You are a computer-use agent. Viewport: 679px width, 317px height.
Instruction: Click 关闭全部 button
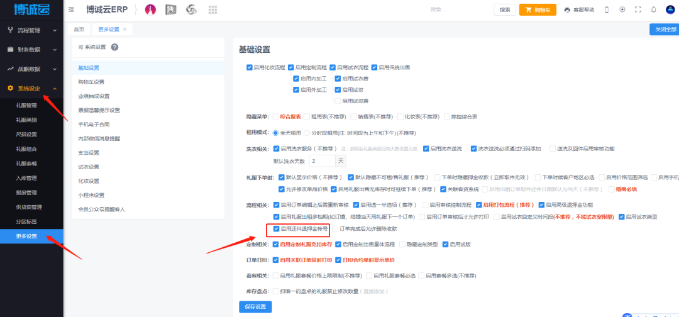click(x=666, y=30)
